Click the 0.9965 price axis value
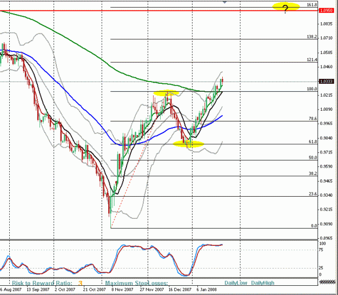The image size is (338, 295). click(326, 124)
